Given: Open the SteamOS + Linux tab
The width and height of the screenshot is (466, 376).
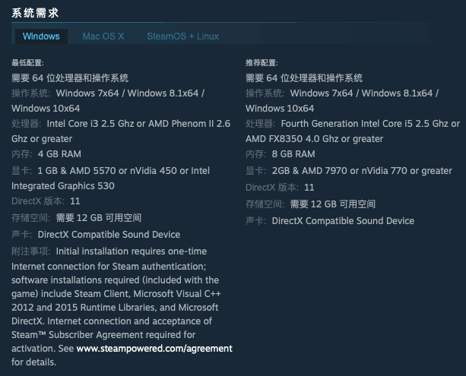Looking at the screenshot, I should click(182, 36).
